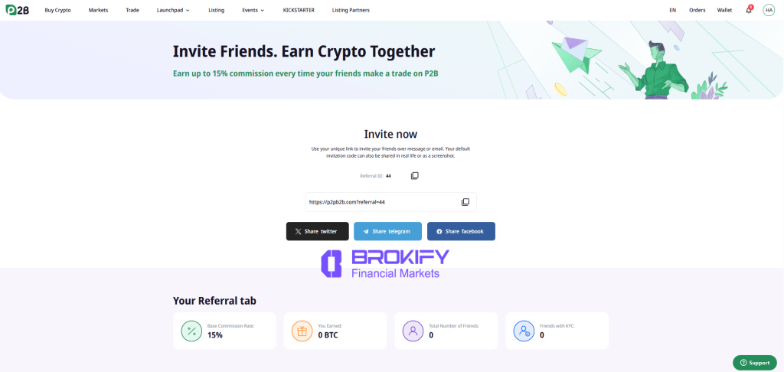The height and width of the screenshot is (372, 784).
Task: Click the P2B logo
Action: pyautogui.click(x=17, y=10)
